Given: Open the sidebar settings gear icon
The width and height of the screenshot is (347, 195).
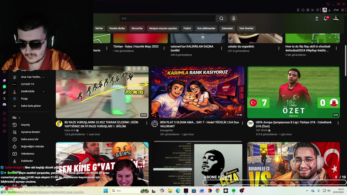Looking at the screenshot, I should click(4, 131).
